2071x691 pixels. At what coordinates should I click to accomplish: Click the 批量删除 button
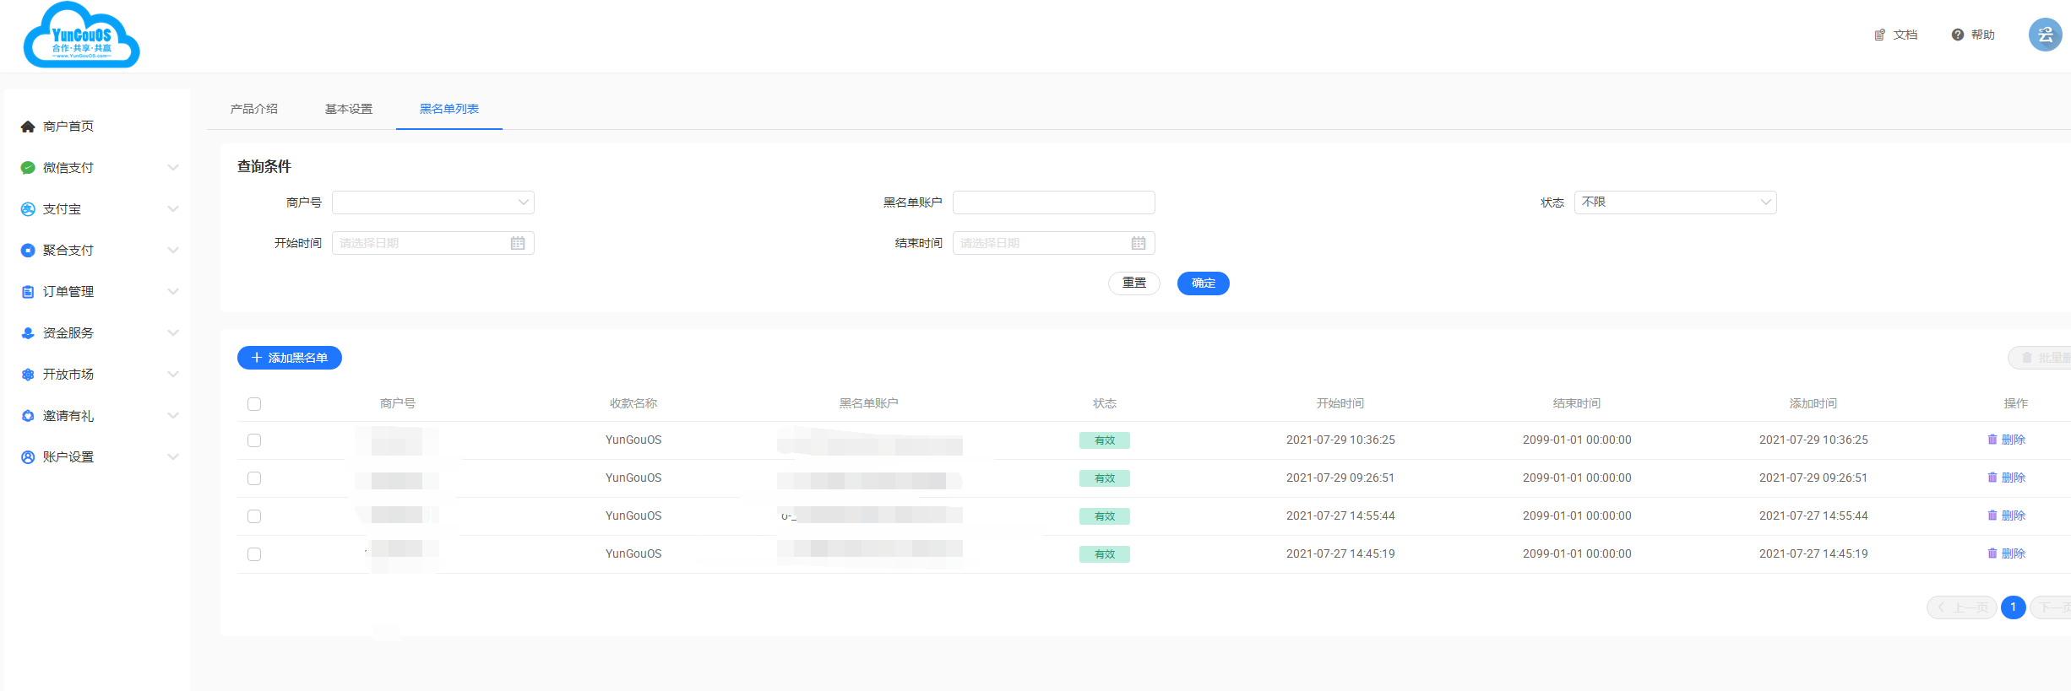(x=2040, y=358)
